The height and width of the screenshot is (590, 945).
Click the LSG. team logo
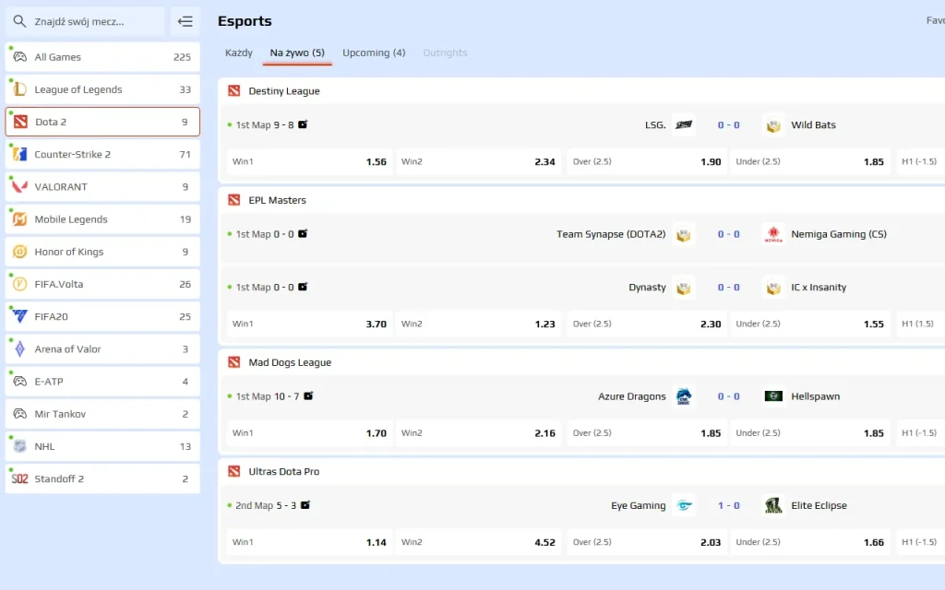(684, 125)
